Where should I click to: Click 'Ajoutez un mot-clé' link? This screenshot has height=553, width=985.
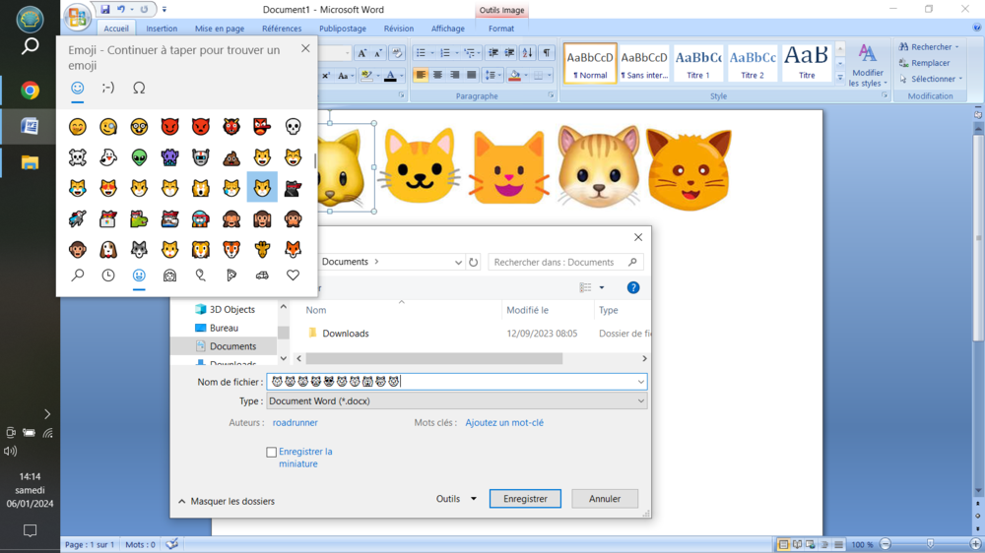pyautogui.click(x=503, y=423)
